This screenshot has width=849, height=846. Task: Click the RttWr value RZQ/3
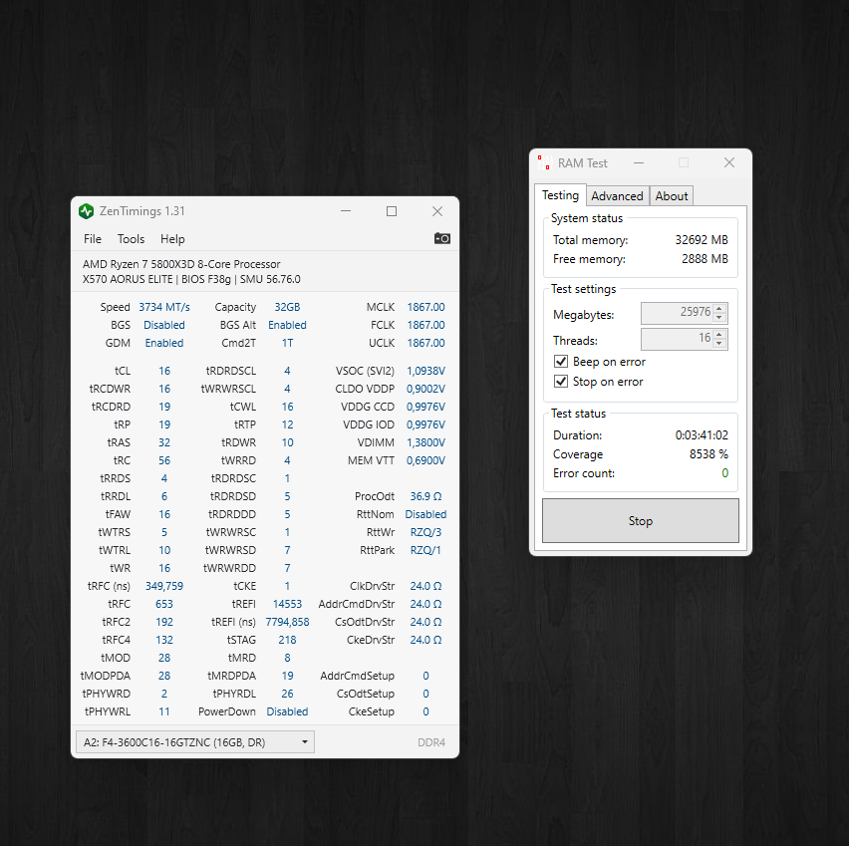coord(426,532)
